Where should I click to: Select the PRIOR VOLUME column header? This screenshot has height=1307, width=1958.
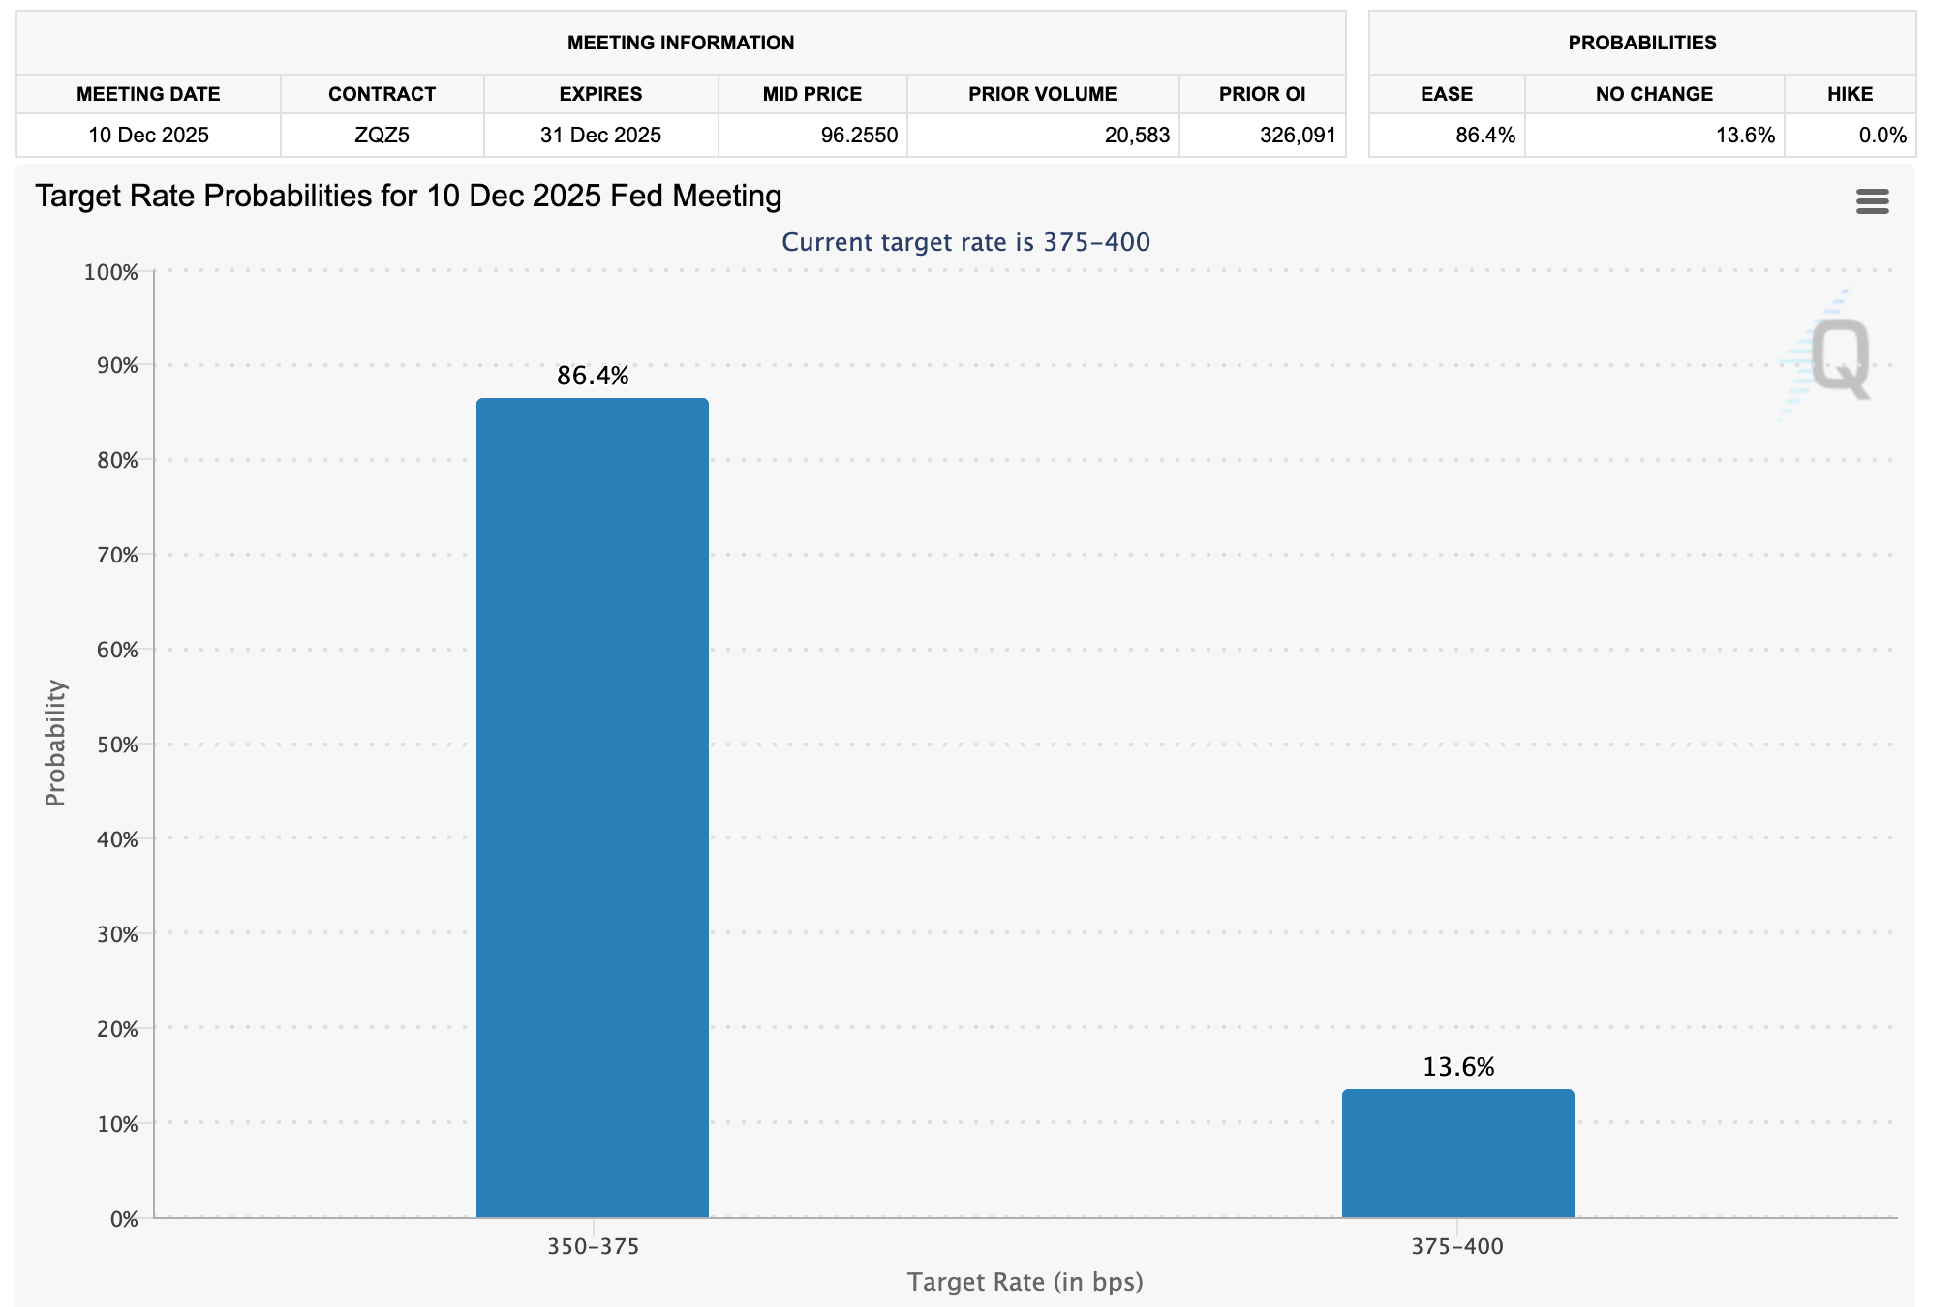tap(1042, 94)
